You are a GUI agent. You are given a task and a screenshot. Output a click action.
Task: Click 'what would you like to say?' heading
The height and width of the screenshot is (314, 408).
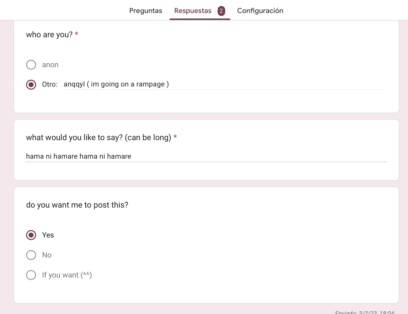[x=98, y=137]
